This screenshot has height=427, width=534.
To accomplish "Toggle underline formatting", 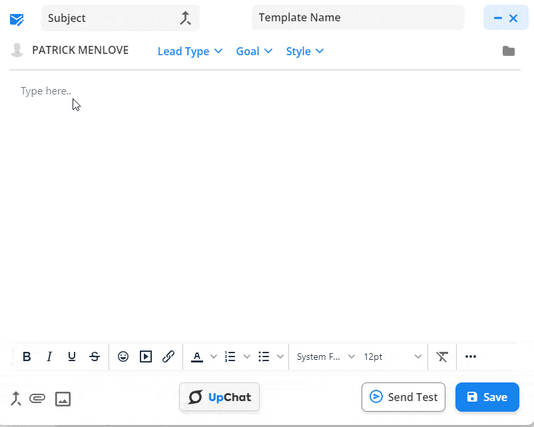I will click(71, 356).
